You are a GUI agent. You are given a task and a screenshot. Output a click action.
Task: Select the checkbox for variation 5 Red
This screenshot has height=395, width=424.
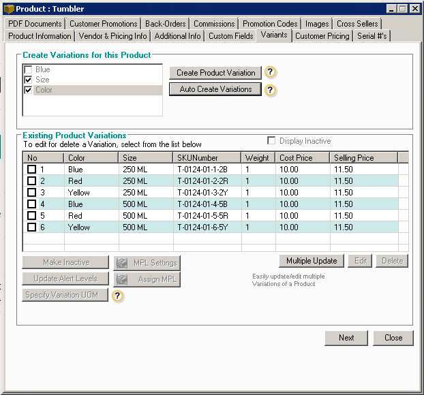tap(31, 216)
